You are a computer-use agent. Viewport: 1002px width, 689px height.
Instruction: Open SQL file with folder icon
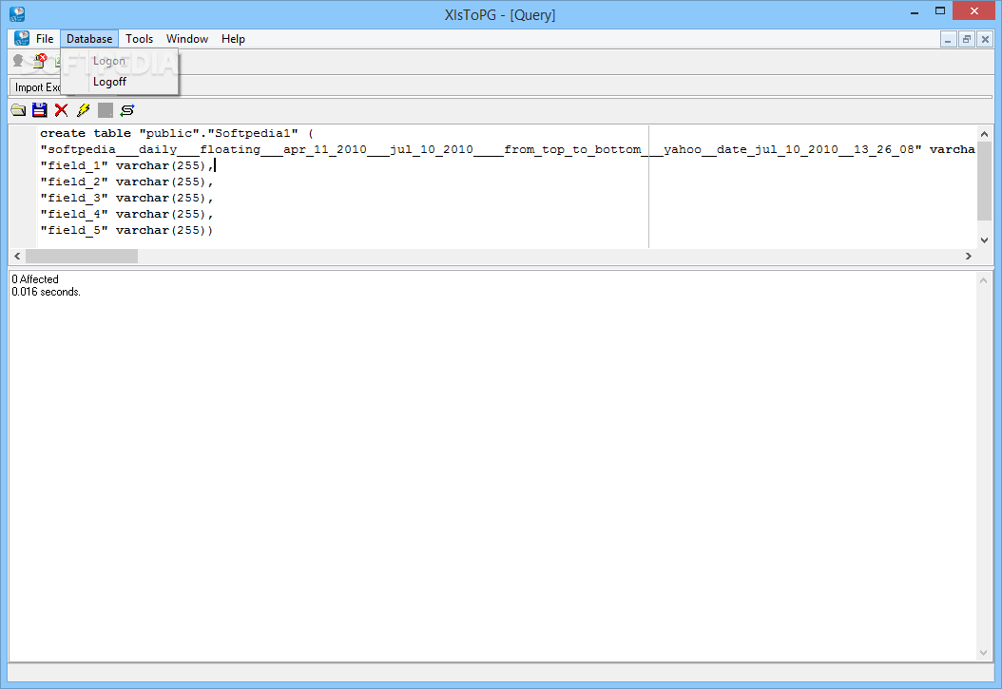tap(18, 110)
